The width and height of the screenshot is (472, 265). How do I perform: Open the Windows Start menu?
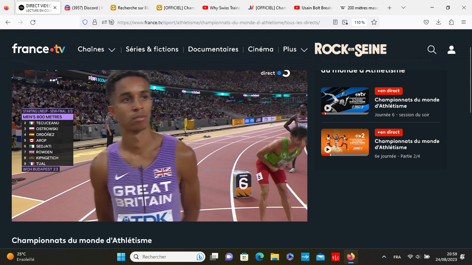click(121, 257)
